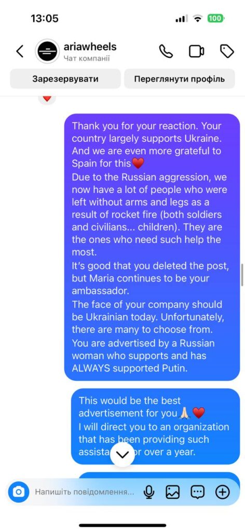Click the chat scrollbar indicator
This screenshot has height=532, width=245.
[x=242, y=275]
